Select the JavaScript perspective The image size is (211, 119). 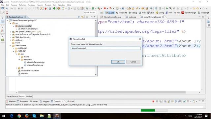pos(203,13)
